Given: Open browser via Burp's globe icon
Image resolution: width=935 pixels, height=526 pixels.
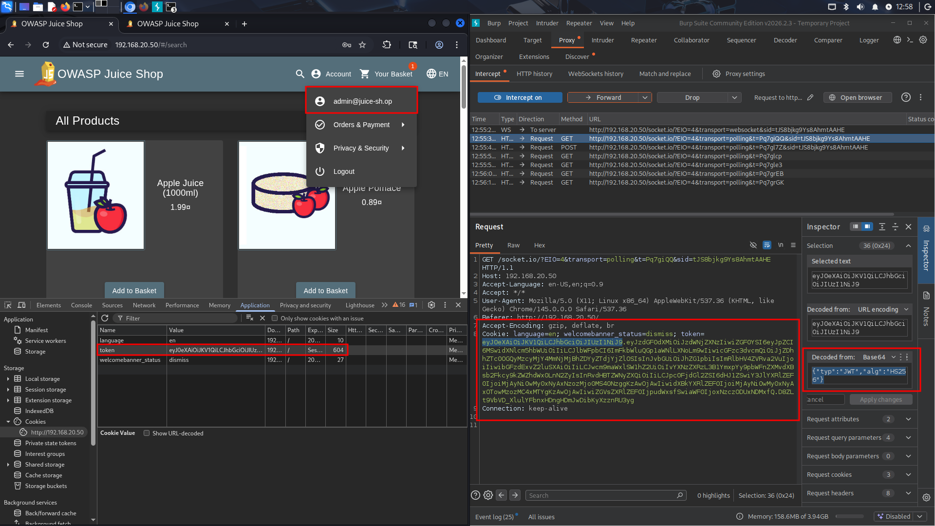Looking at the screenshot, I should click(x=832, y=97).
